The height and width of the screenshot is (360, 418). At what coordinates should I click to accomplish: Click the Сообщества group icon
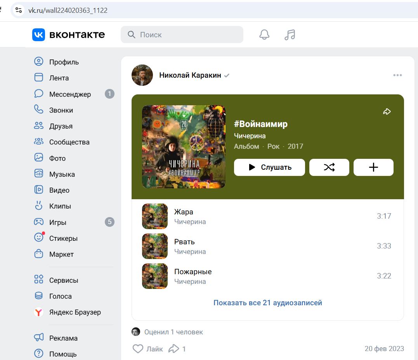click(x=39, y=141)
